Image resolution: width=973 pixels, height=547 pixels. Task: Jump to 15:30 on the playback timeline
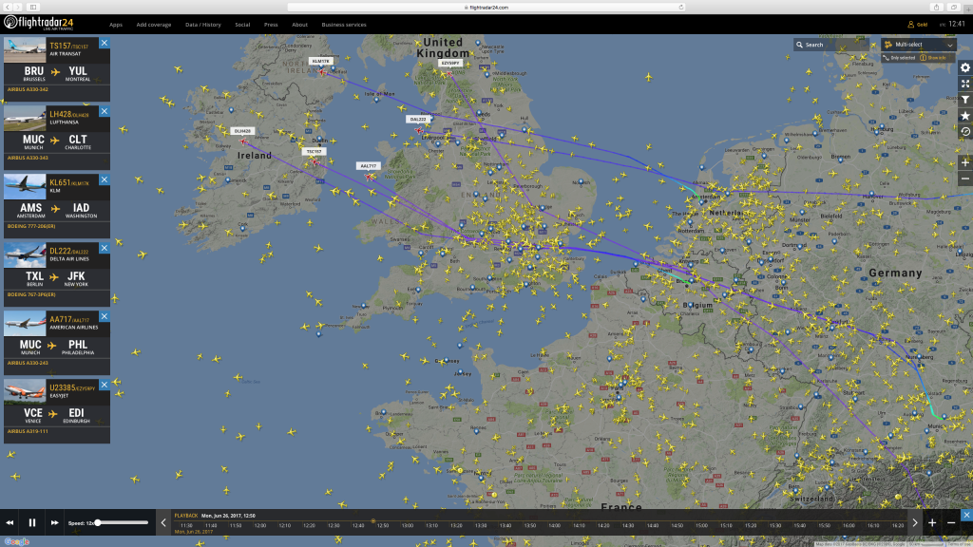[775, 525]
